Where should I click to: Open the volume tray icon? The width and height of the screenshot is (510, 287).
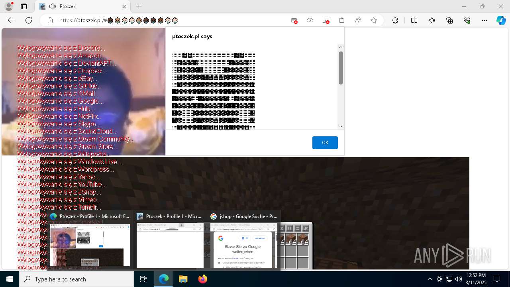click(x=458, y=279)
